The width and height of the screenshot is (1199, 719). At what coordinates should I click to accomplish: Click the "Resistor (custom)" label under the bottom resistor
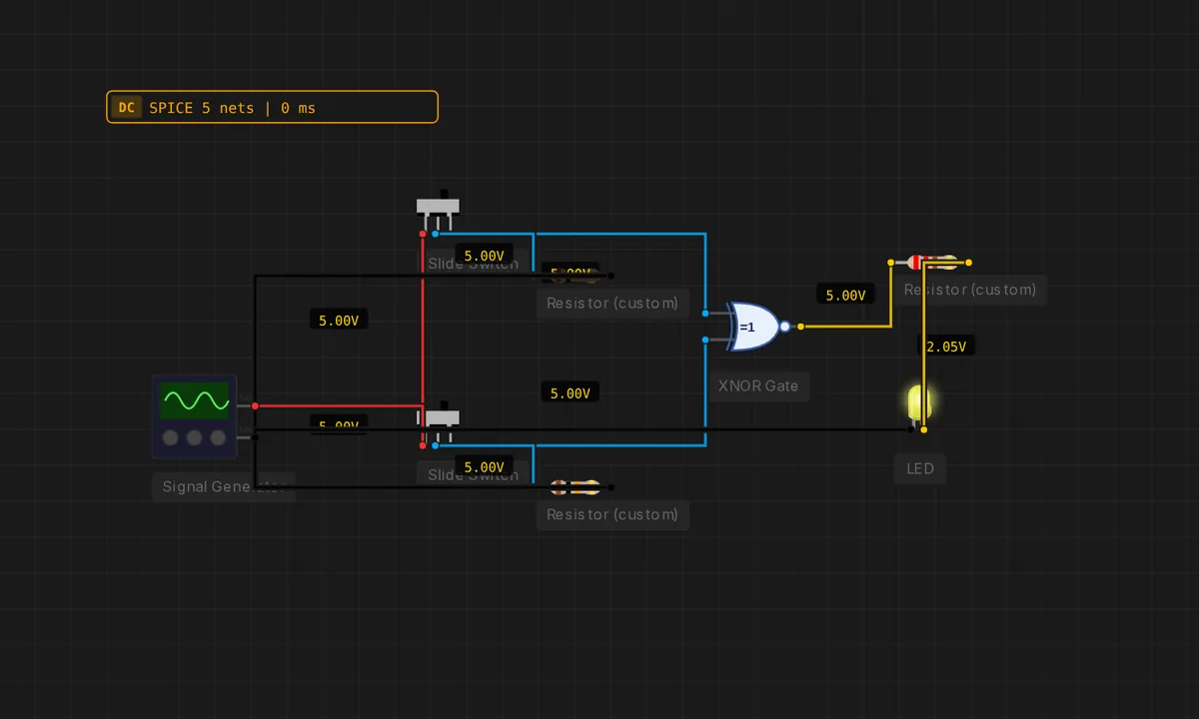(612, 514)
